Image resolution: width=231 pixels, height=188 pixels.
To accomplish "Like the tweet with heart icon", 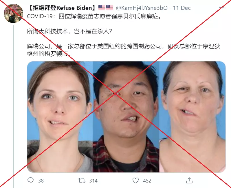I will 135,181.
